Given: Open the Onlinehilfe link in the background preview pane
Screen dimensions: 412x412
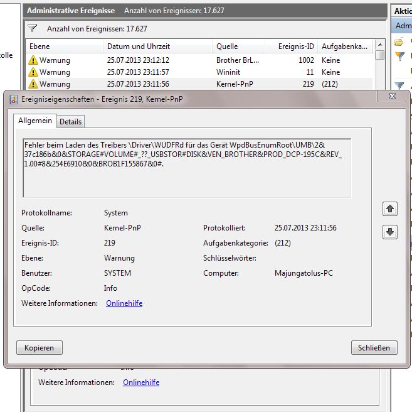Looking at the screenshot, I should pos(141,382).
